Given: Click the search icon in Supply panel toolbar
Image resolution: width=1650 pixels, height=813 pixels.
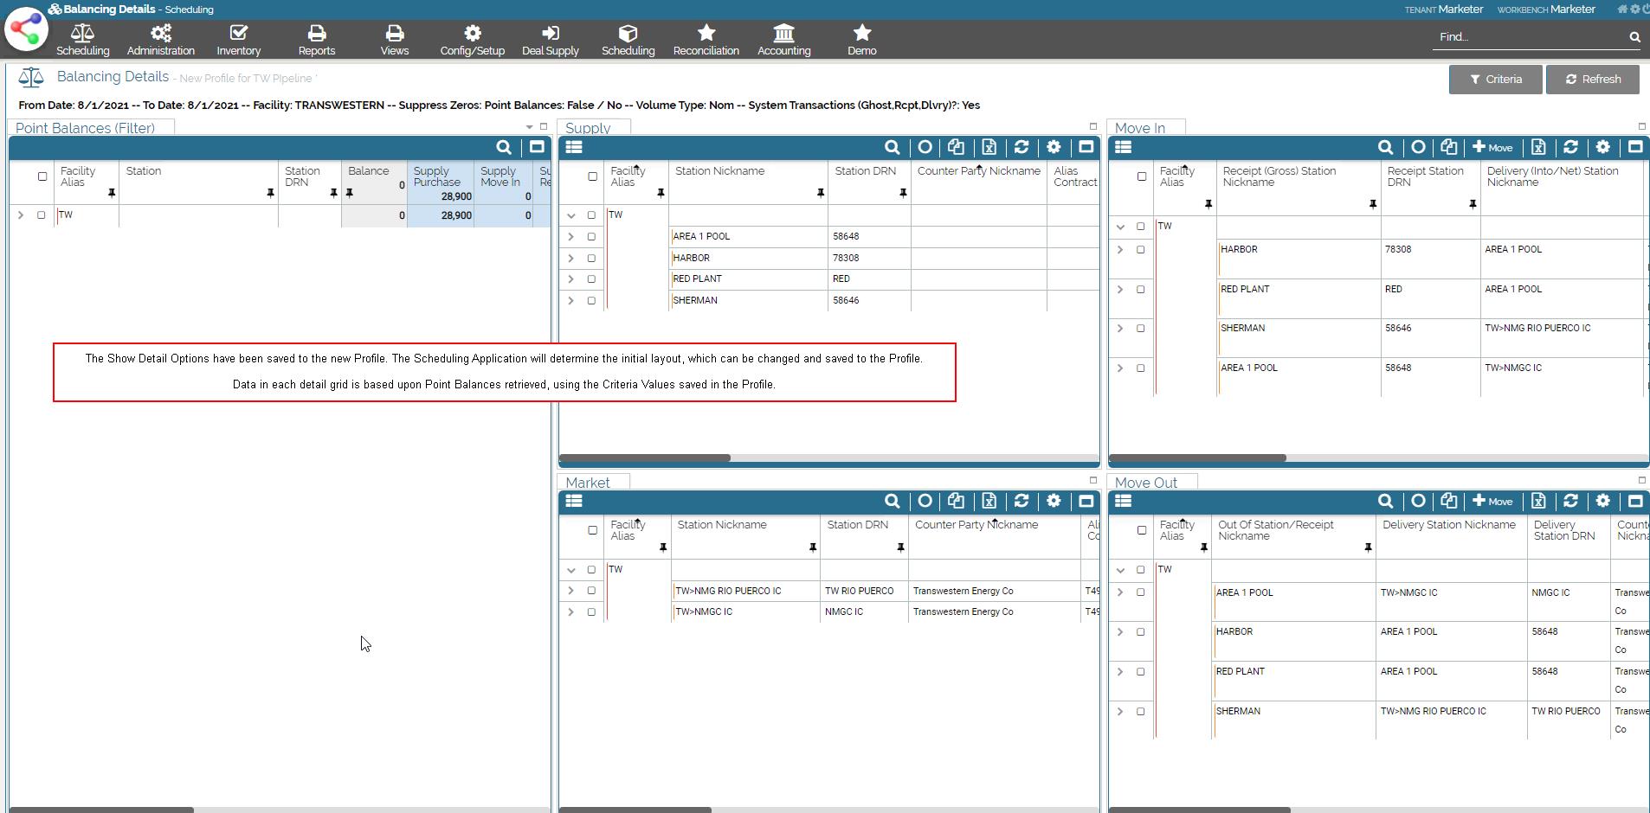Looking at the screenshot, I should coord(892,147).
